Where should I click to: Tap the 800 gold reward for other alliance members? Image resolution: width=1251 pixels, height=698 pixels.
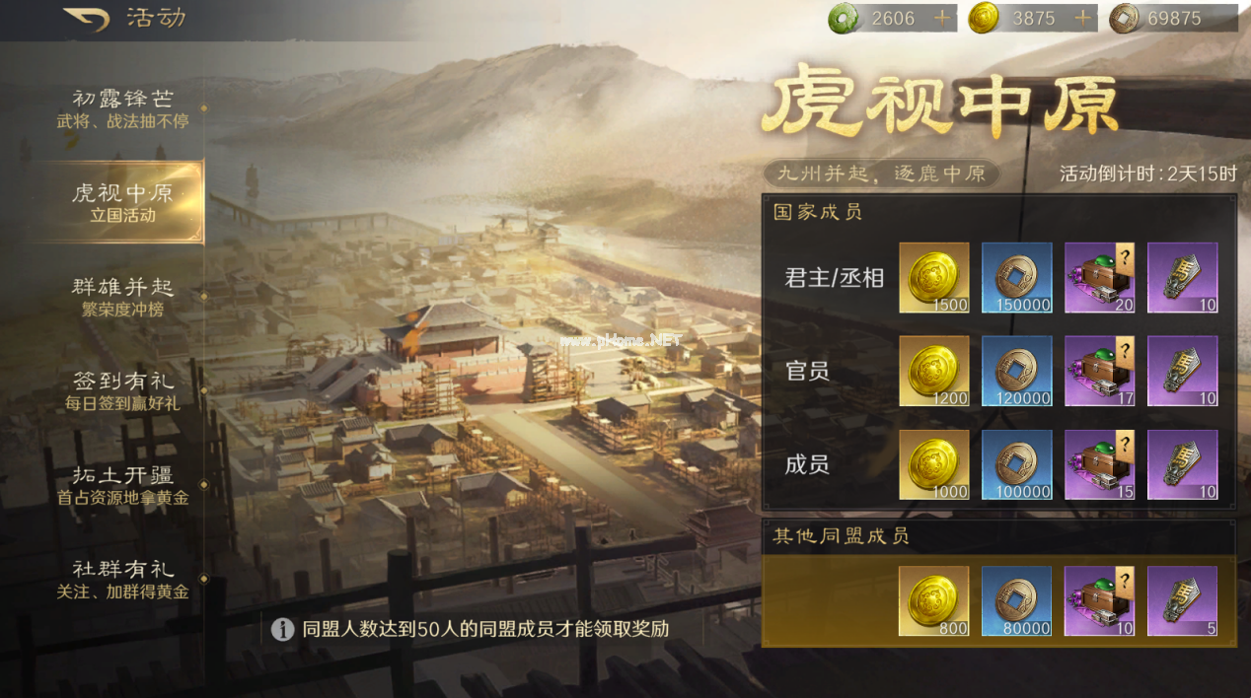pos(933,600)
